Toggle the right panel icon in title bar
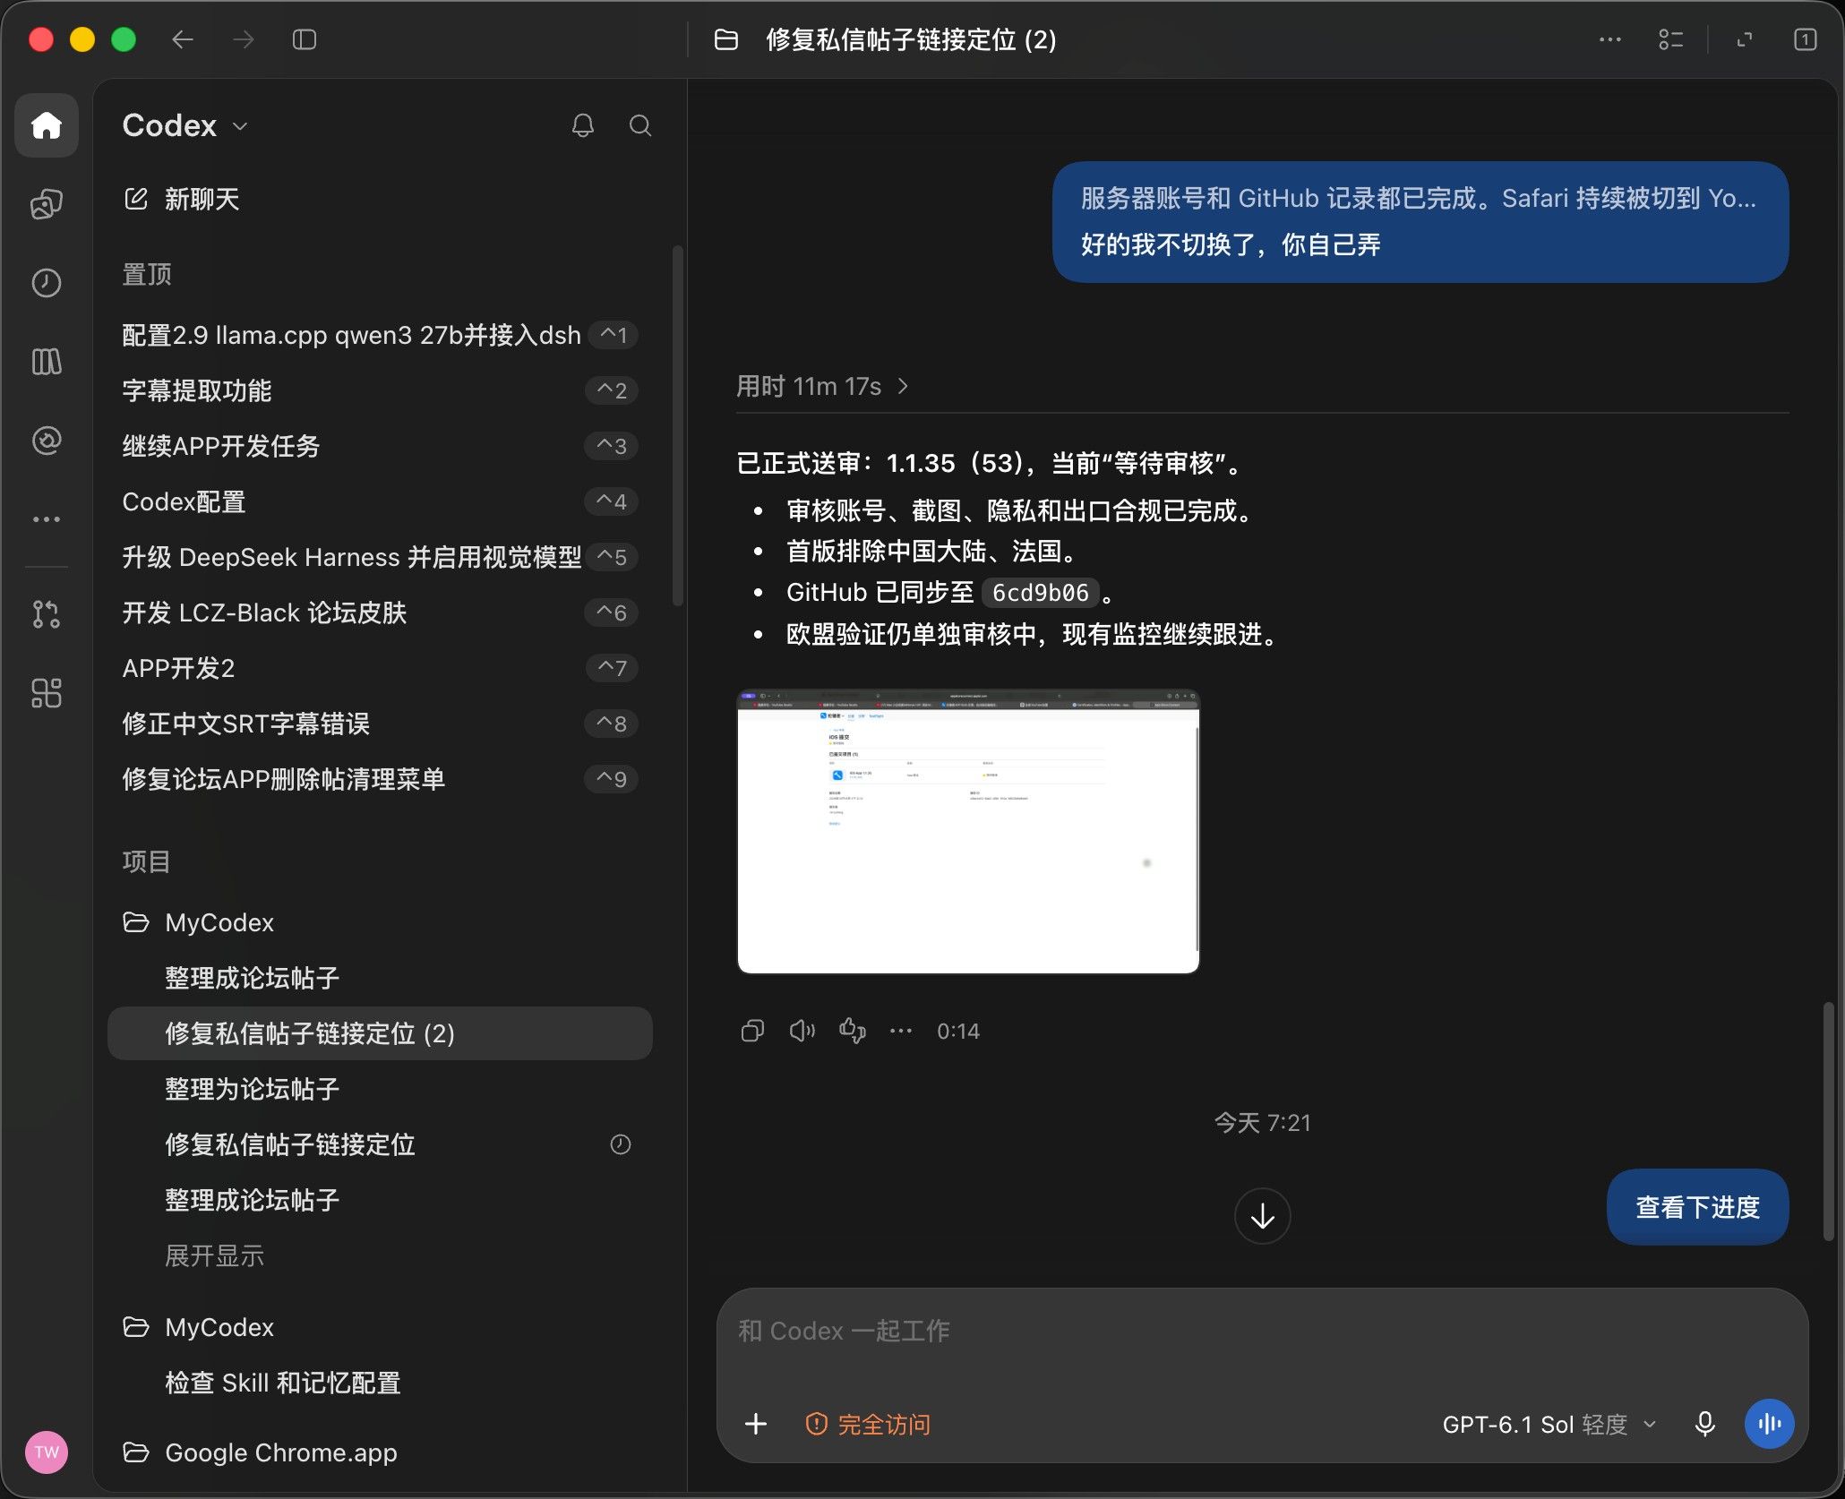 (x=1806, y=39)
